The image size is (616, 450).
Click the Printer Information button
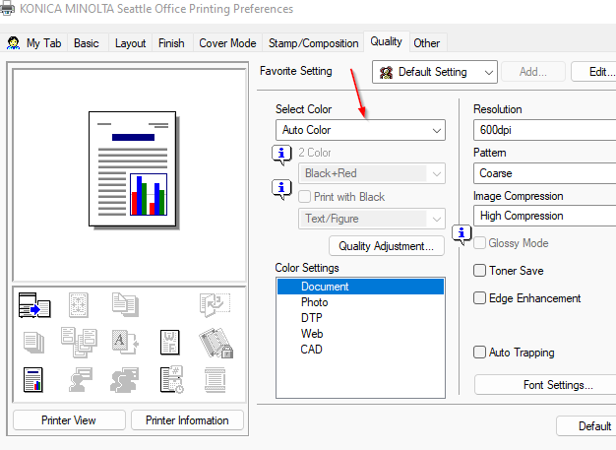click(x=187, y=420)
